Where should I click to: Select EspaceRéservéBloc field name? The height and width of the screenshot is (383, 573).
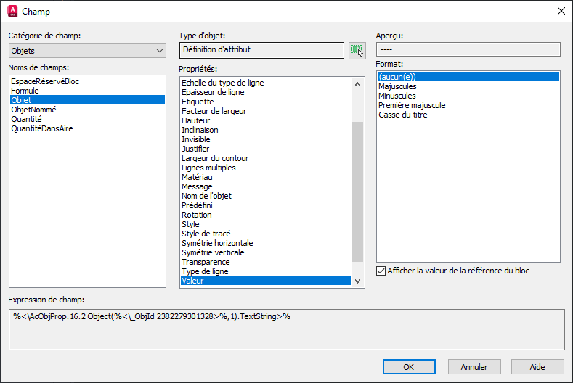pos(45,81)
